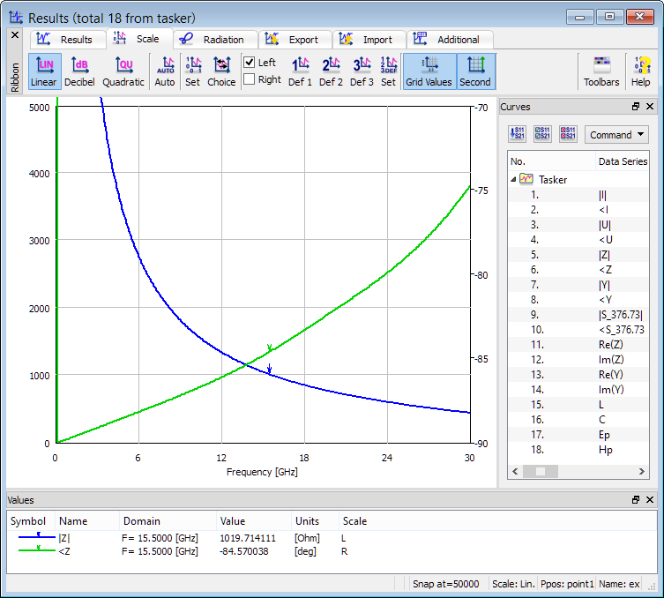
Task: Apply Auto scale to the plot
Action: (165, 71)
